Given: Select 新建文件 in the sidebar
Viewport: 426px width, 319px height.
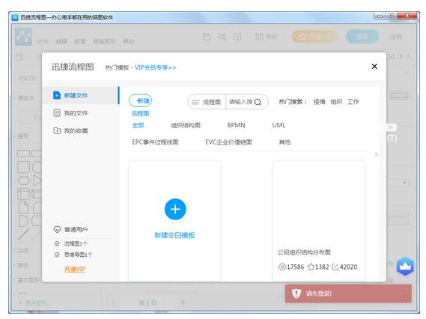Looking at the screenshot, I should point(81,95).
